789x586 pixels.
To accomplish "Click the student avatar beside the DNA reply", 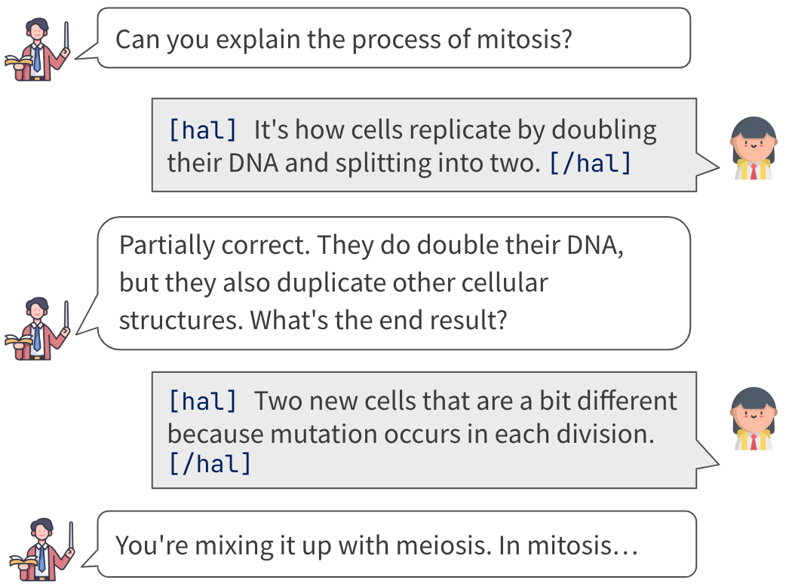I will tap(754, 148).
